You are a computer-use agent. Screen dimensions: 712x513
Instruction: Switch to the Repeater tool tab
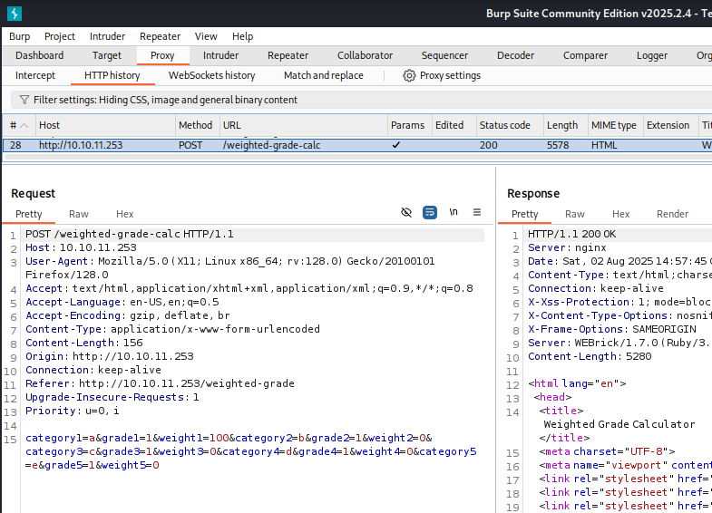288,55
